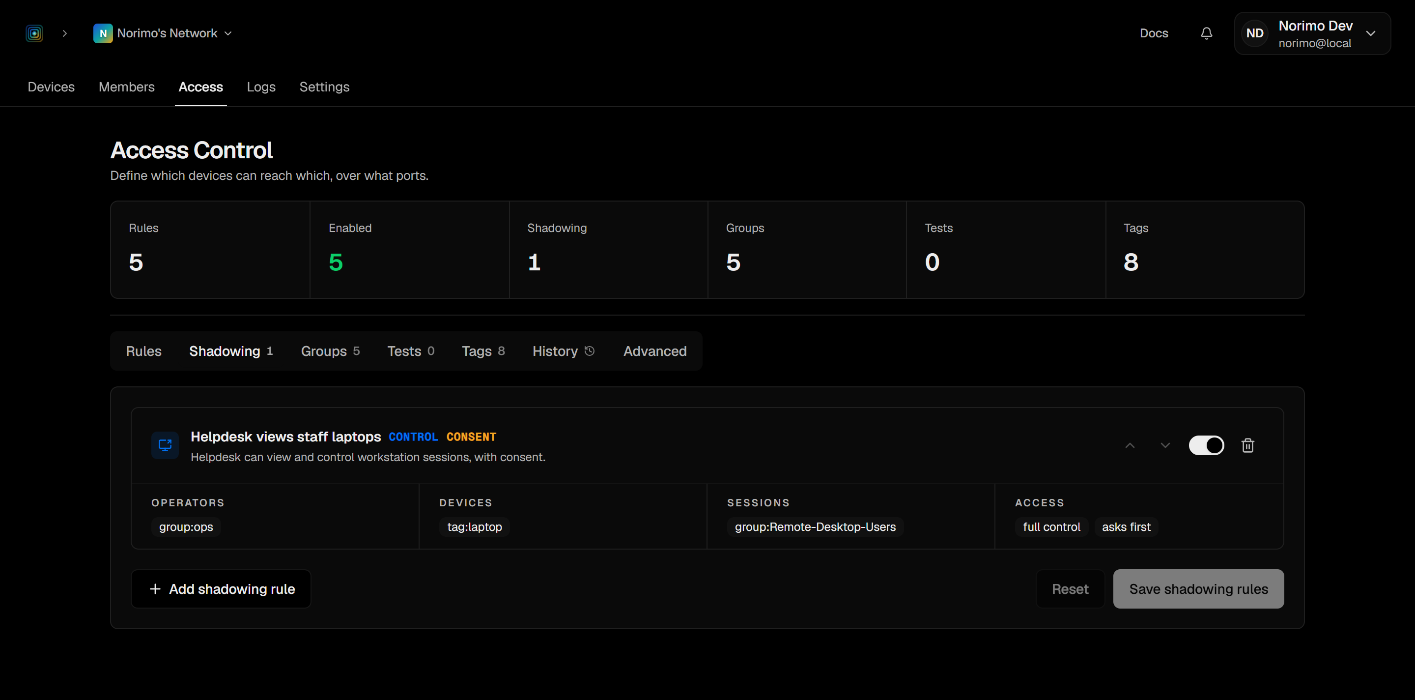1415x700 pixels.
Task: Open the Advanced sub-tab
Action: (x=655, y=351)
